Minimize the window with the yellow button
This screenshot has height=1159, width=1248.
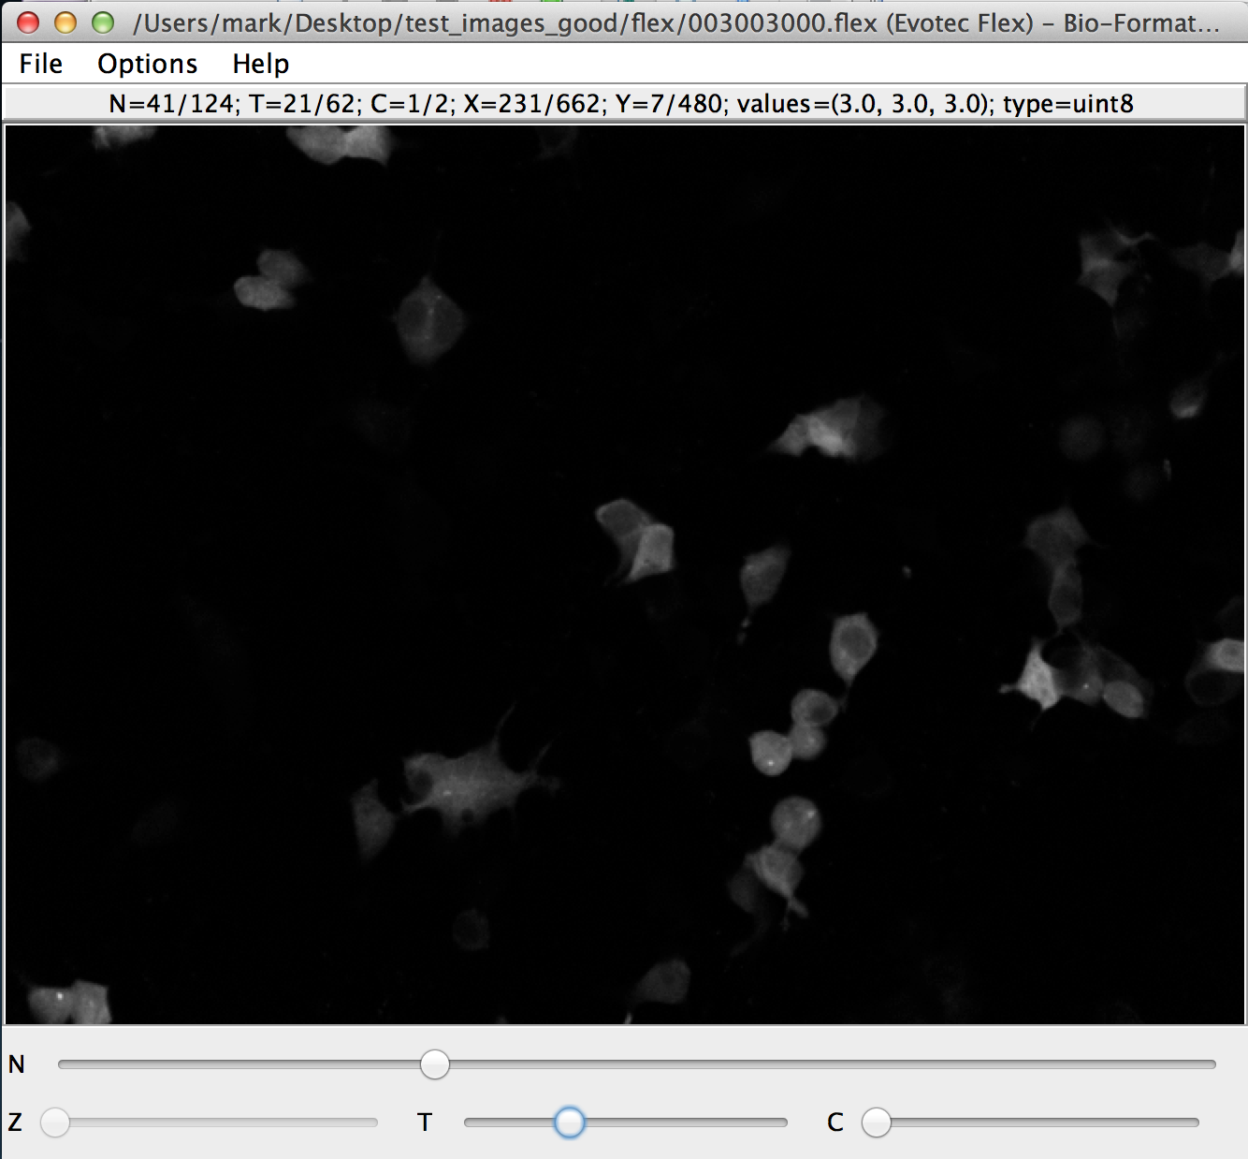coord(65,22)
